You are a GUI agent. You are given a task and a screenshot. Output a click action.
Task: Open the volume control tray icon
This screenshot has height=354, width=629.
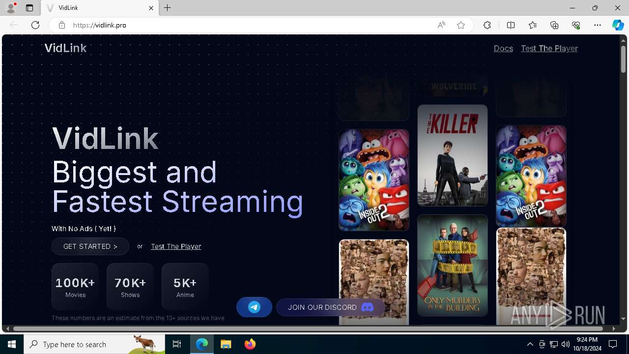(565, 344)
